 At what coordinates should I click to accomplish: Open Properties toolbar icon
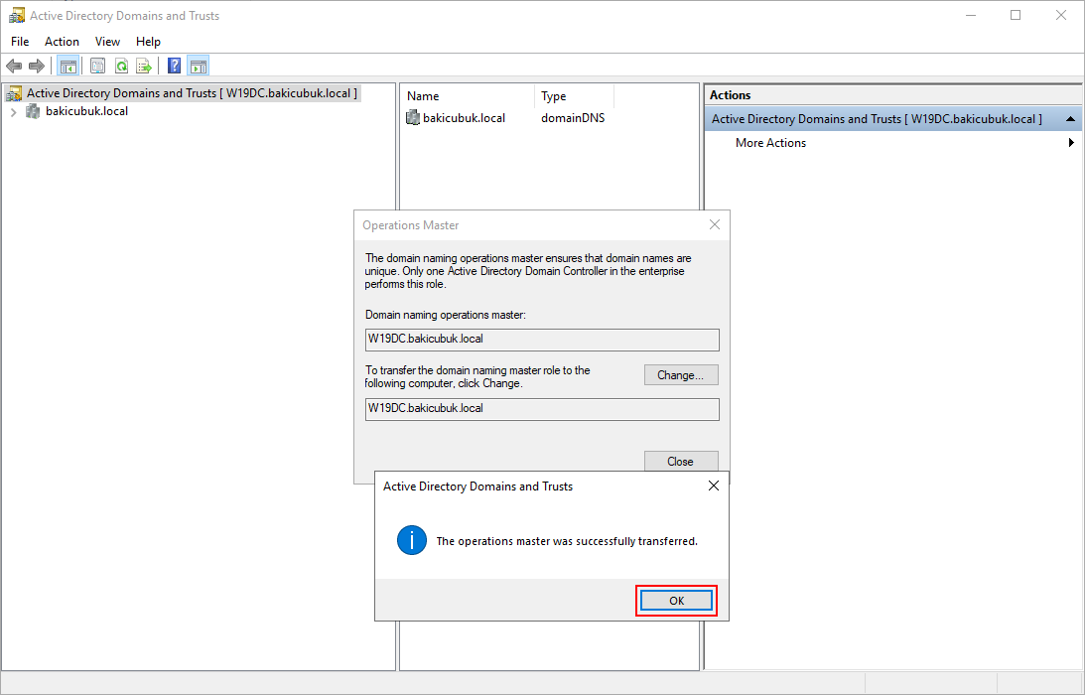pyautogui.click(x=98, y=66)
